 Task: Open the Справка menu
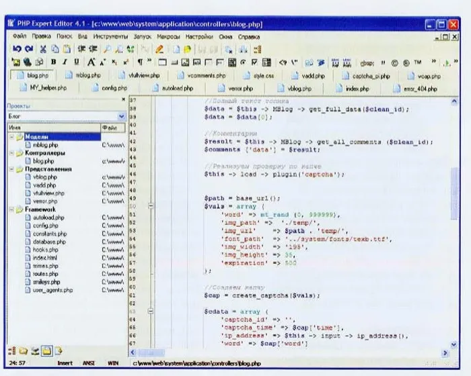point(249,37)
